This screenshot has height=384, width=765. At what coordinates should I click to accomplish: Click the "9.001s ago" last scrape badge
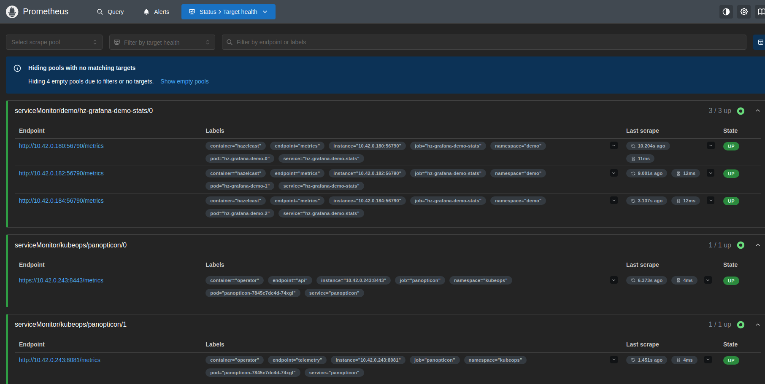click(x=647, y=173)
